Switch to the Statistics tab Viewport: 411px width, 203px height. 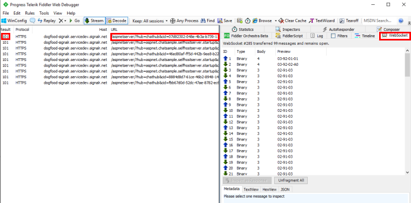click(243, 29)
